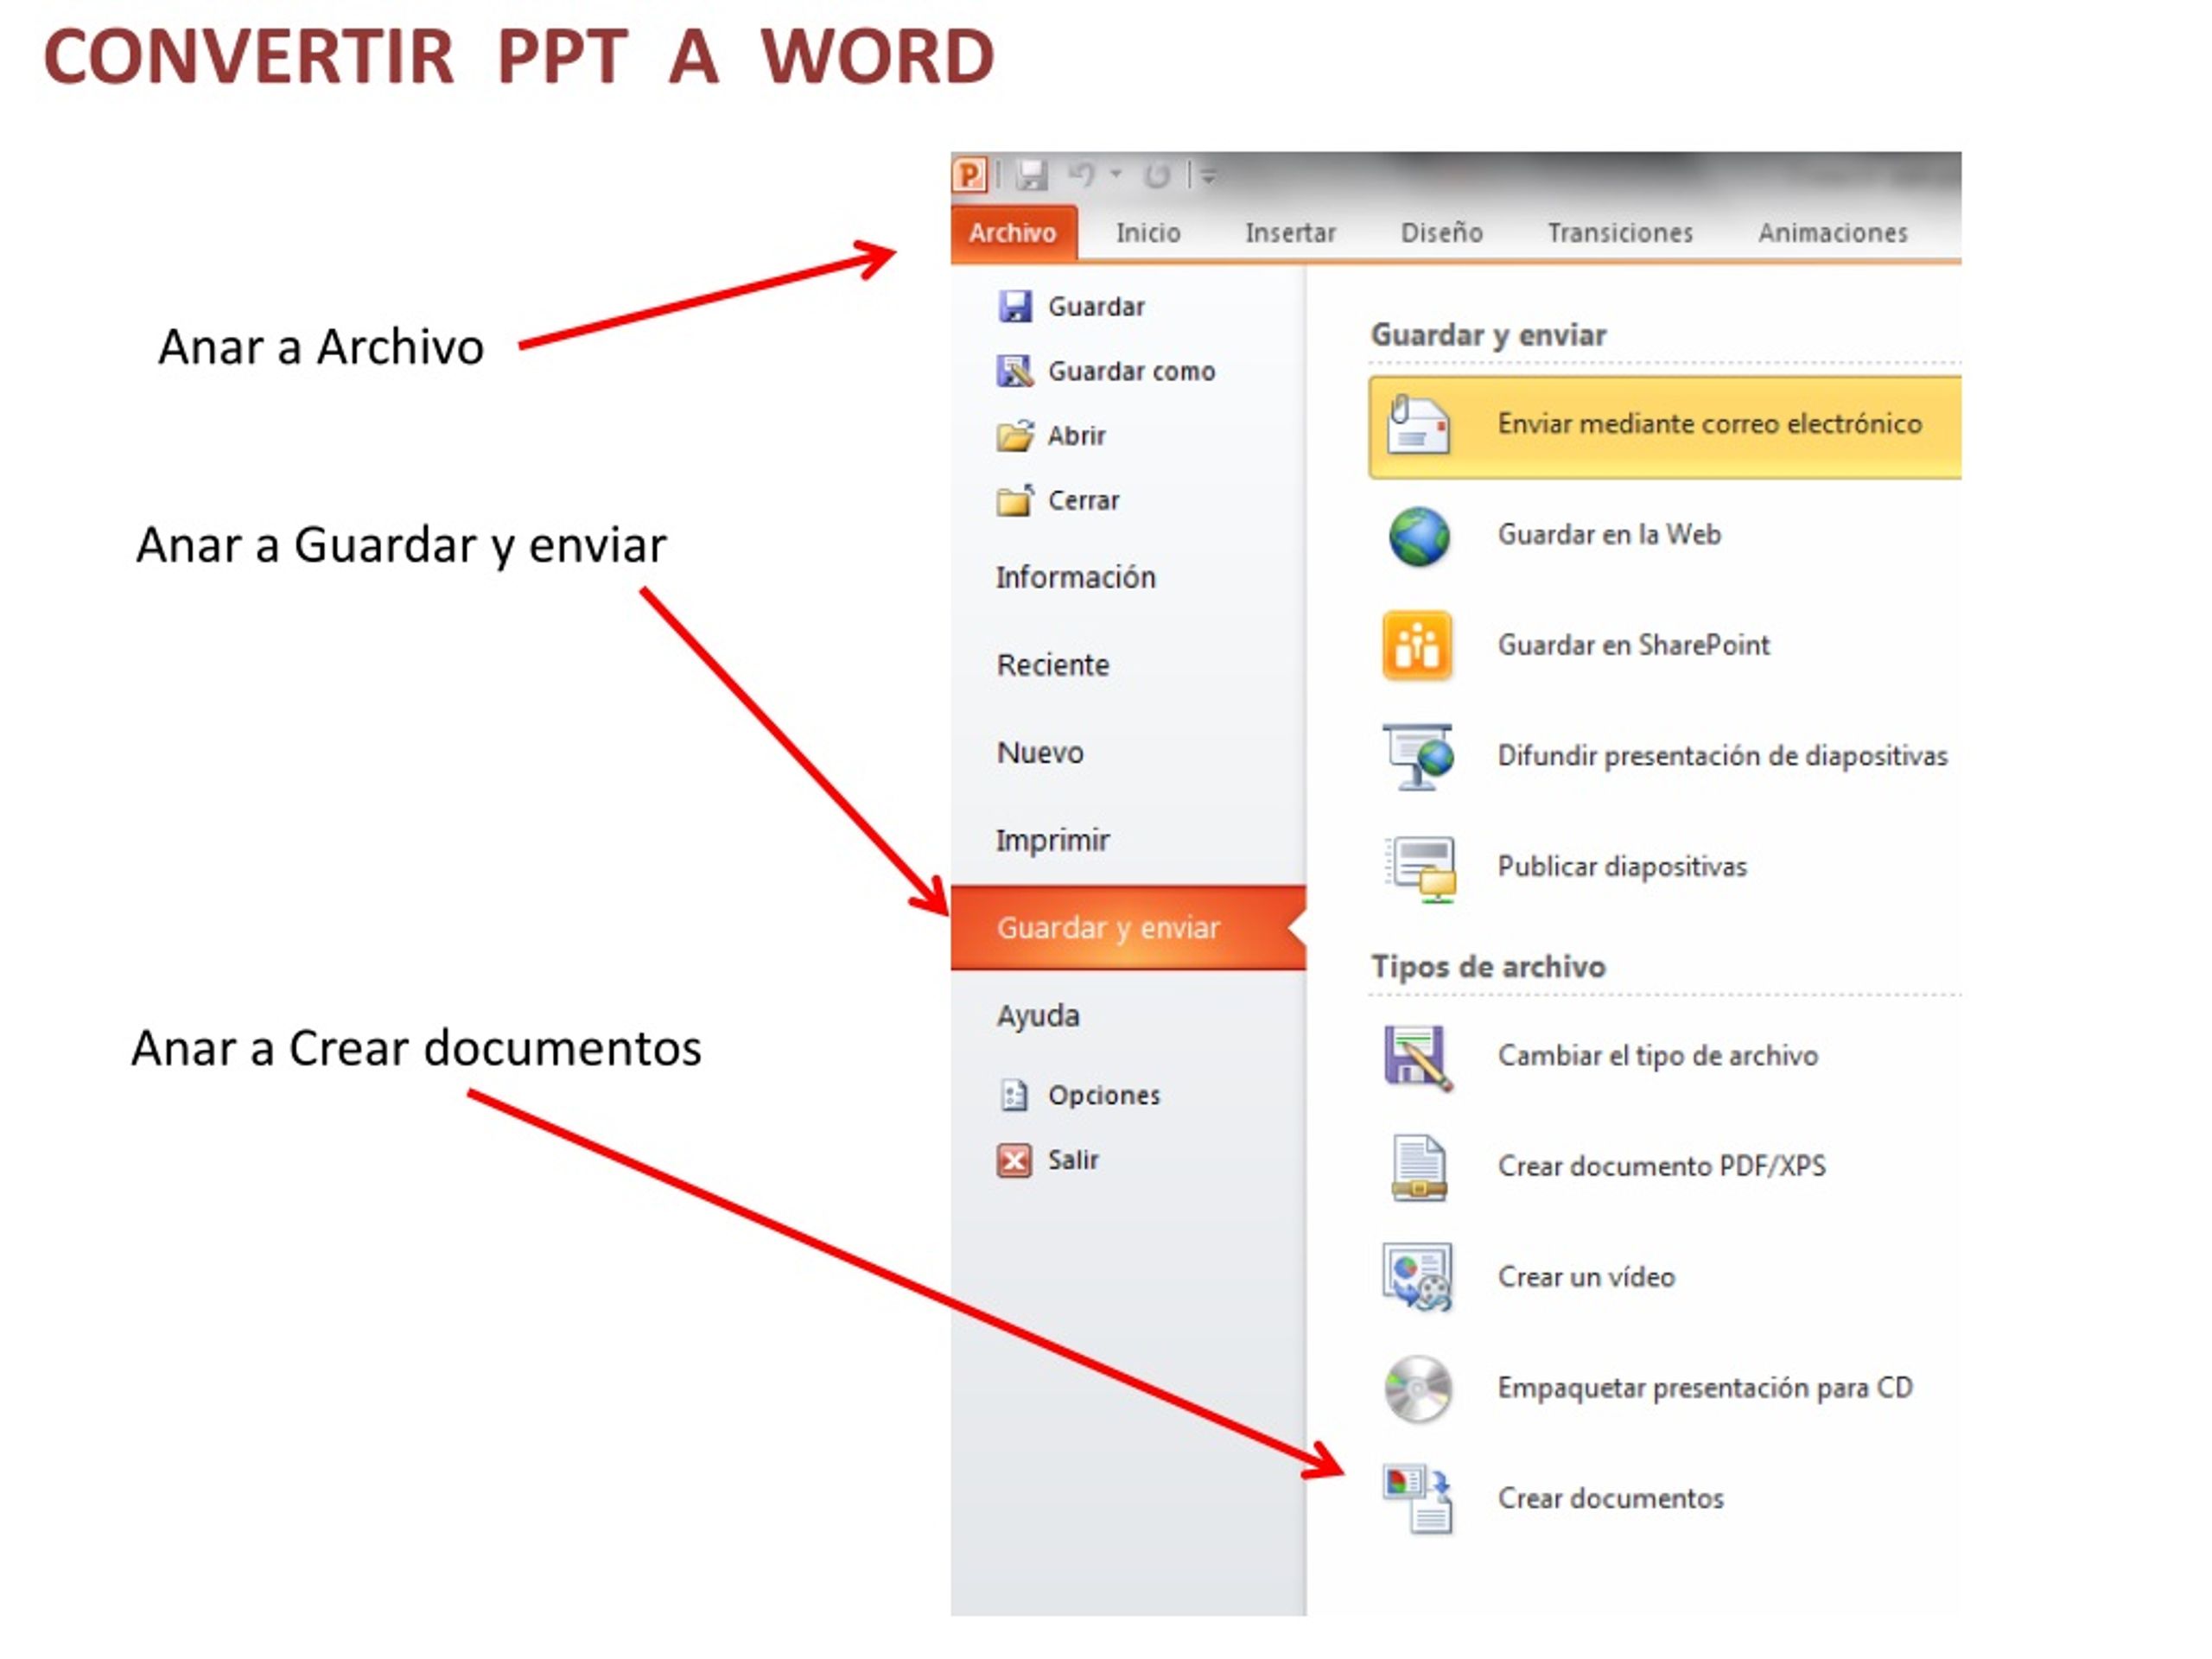The height and width of the screenshot is (1659, 2212).
Task: Open the Customize Quick Access Toolbar dropdown
Action: point(1208,177)
